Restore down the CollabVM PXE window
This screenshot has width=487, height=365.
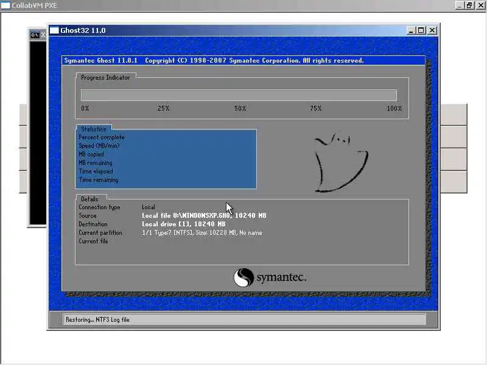tap(469, 5)
